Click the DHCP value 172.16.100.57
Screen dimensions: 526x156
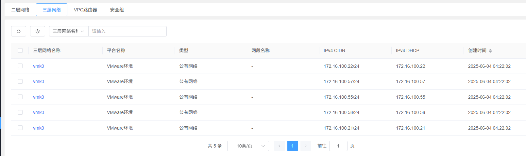411,81
